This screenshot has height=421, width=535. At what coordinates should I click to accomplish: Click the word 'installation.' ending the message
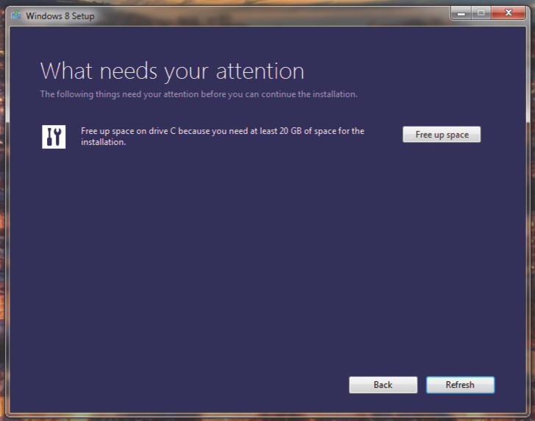point(103,142)
